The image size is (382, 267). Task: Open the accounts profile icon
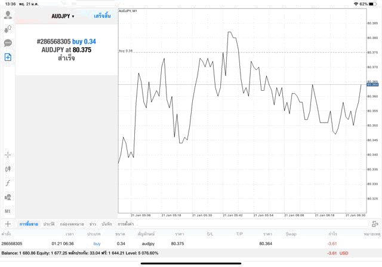point(8,15)
